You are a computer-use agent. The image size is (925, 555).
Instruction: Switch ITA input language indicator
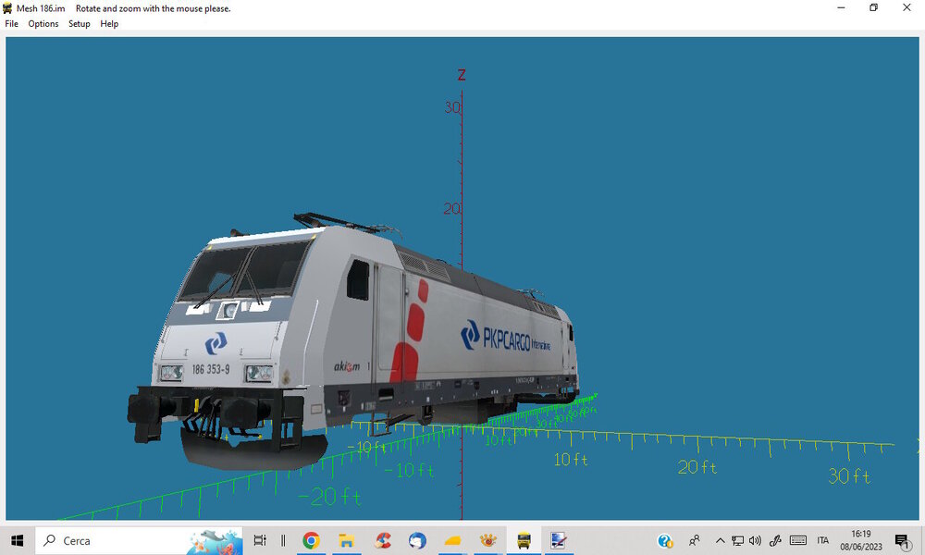coord(823,540)
